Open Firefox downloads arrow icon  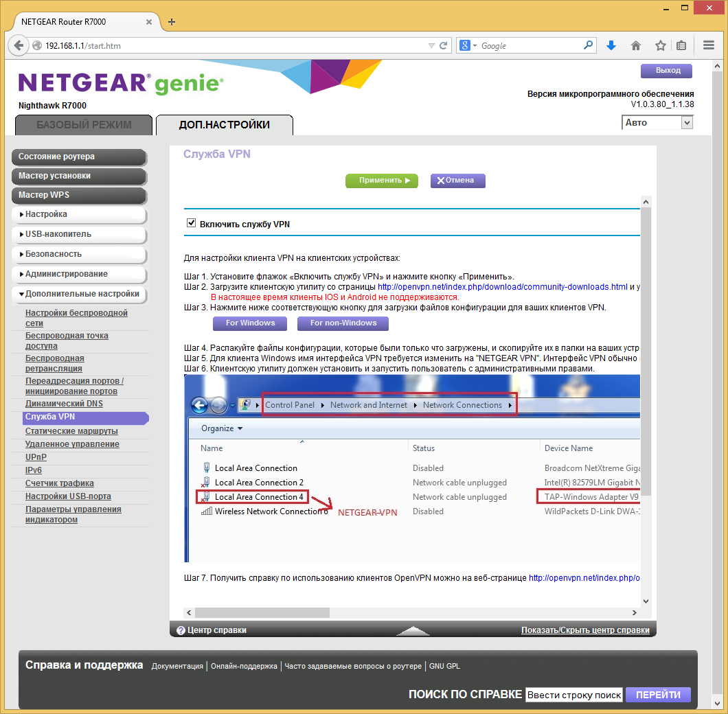pyautogui.click(x=611, y=45)
